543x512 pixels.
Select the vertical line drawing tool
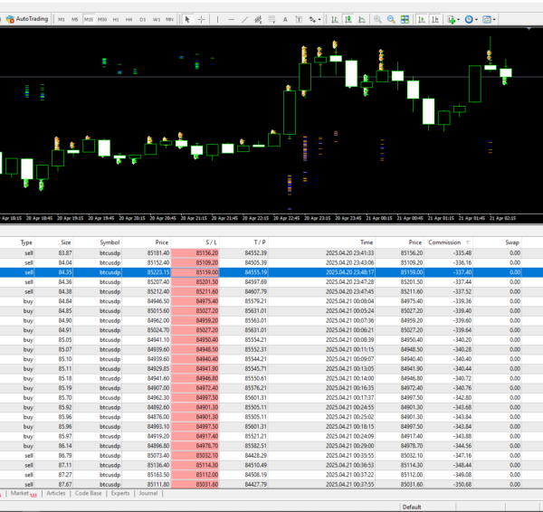[x=219, y=18]
